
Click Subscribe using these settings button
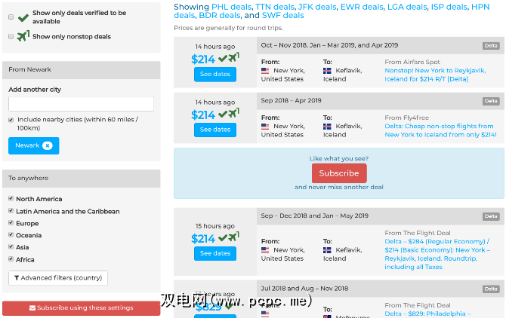[81, 307]
